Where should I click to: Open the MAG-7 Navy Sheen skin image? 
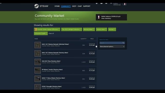coord(38,79)
